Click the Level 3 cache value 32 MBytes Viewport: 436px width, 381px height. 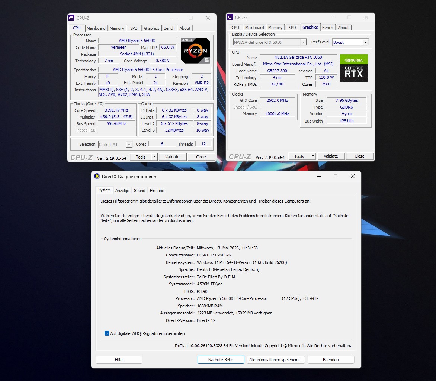(x=174, y=130)
